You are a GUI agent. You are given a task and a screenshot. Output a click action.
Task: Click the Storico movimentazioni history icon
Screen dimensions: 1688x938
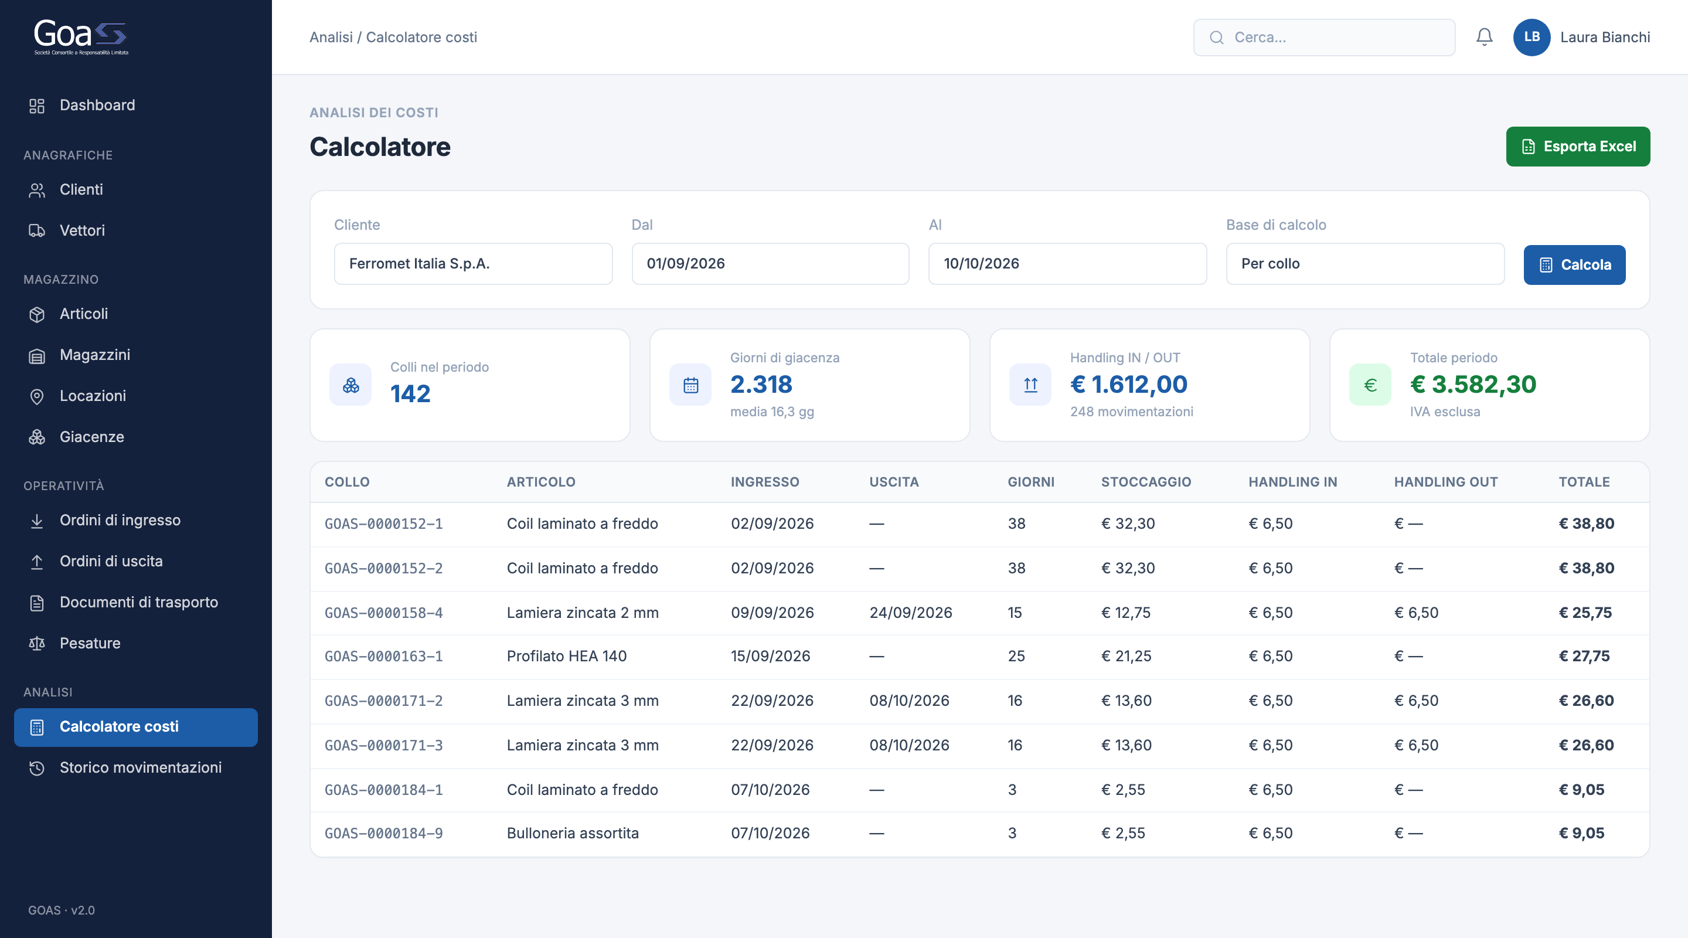[x=37, y=768]
